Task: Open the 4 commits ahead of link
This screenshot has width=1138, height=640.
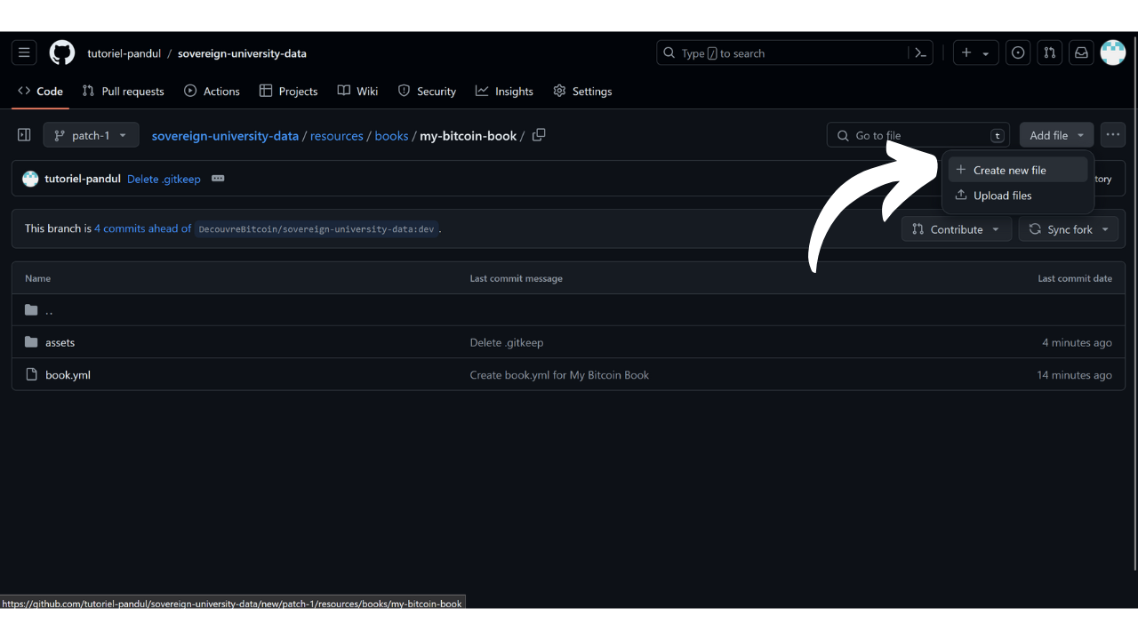Action: [x=142, y=228]
